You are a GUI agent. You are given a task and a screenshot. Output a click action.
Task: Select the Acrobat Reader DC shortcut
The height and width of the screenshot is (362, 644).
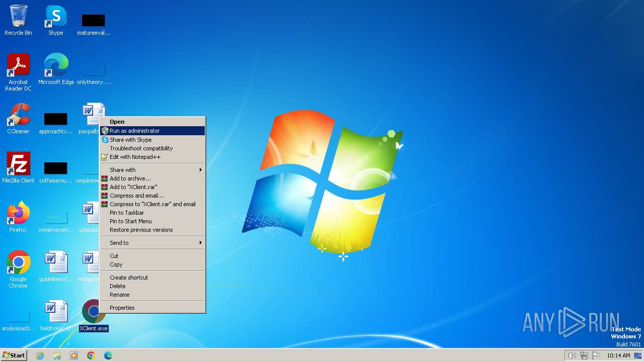coord(18,72)
